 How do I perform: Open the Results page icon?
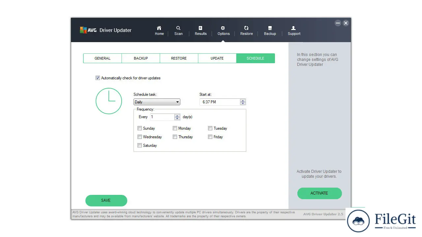pos(200,28)
